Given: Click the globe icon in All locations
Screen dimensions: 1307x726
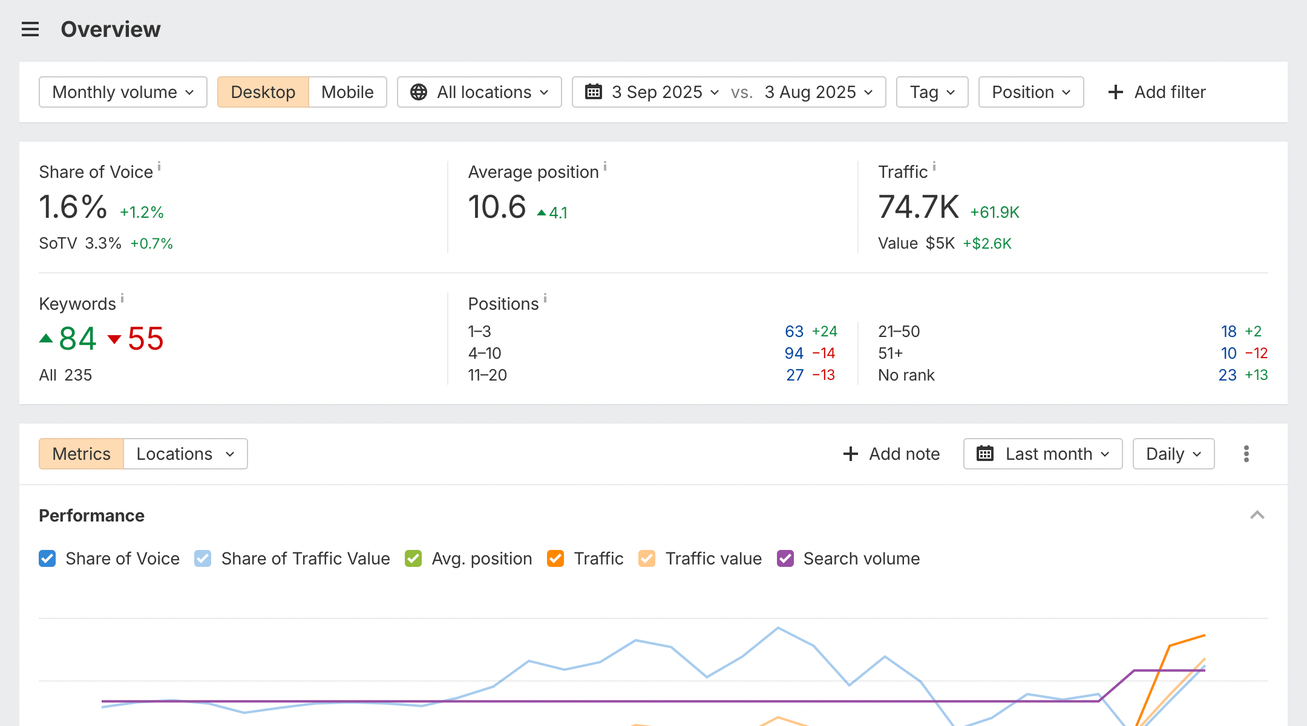Looking at the screenshot, I should 418,92.
